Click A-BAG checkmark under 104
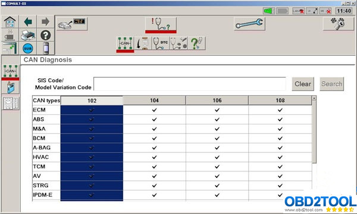 pos(154,148)
